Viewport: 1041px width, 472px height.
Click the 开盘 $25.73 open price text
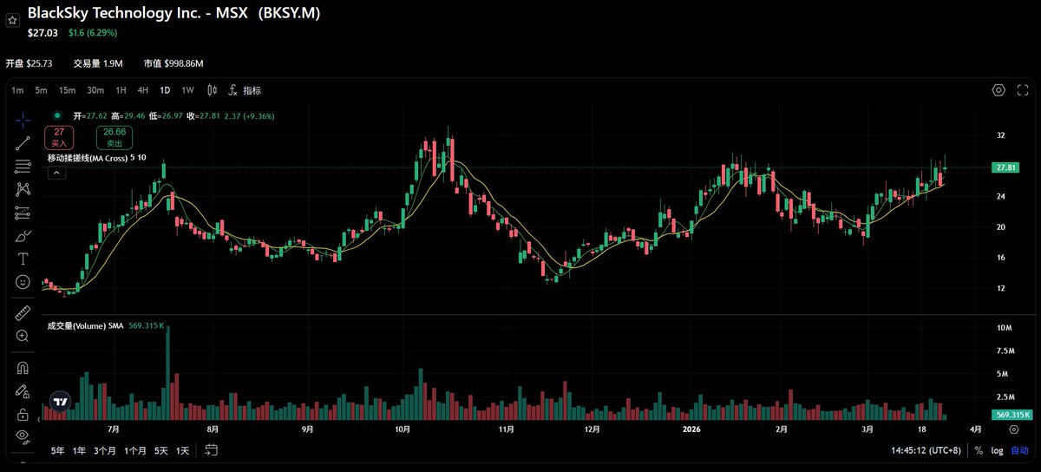tap(29, 63)
